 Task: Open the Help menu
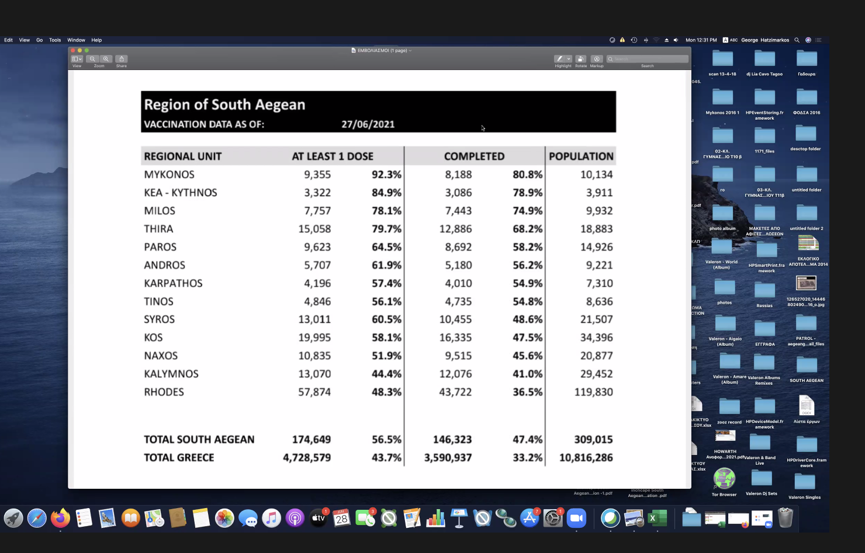(x=96, y=40)
